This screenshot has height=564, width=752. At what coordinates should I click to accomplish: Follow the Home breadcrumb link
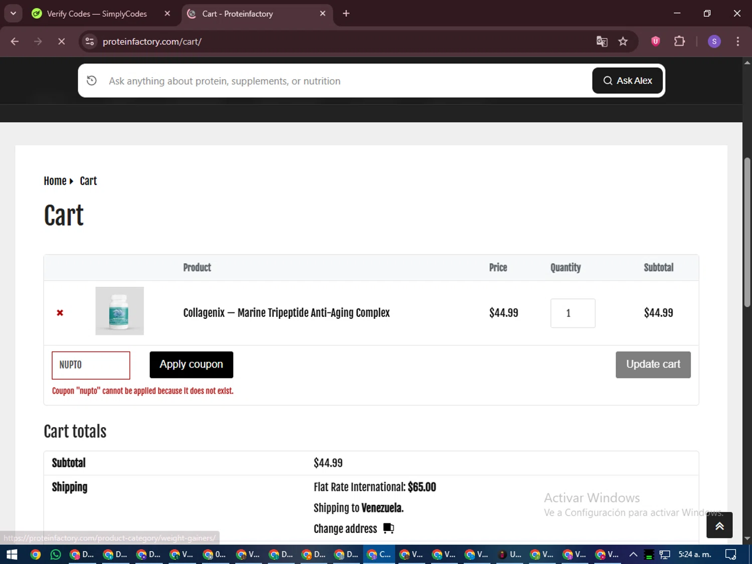click(x=55, y=181)
